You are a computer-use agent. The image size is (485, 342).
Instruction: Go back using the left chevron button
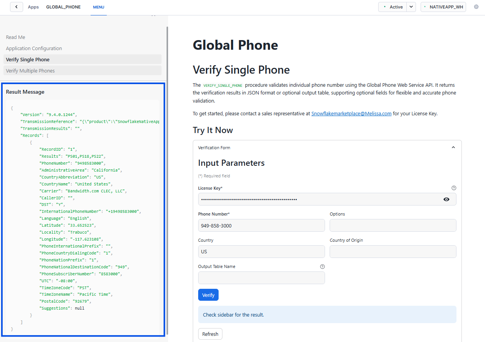(17, 7)
